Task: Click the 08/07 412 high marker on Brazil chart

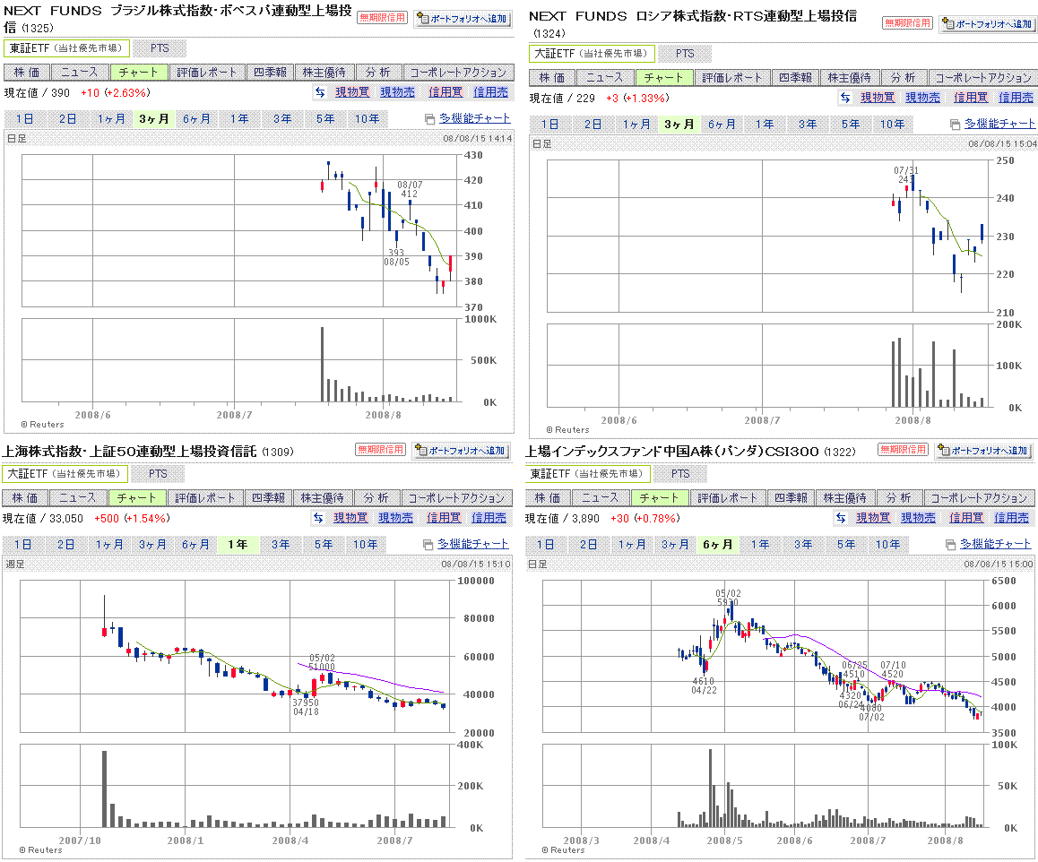Action: (410, 189)
